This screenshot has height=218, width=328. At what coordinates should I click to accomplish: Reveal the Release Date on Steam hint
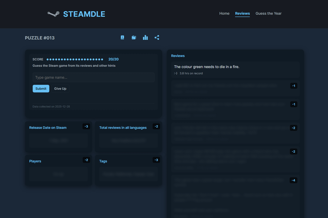[58, 140]
